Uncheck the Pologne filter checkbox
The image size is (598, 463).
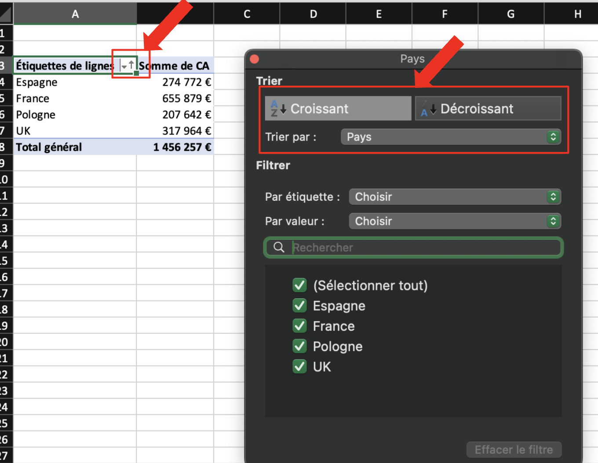click(300, 346)
